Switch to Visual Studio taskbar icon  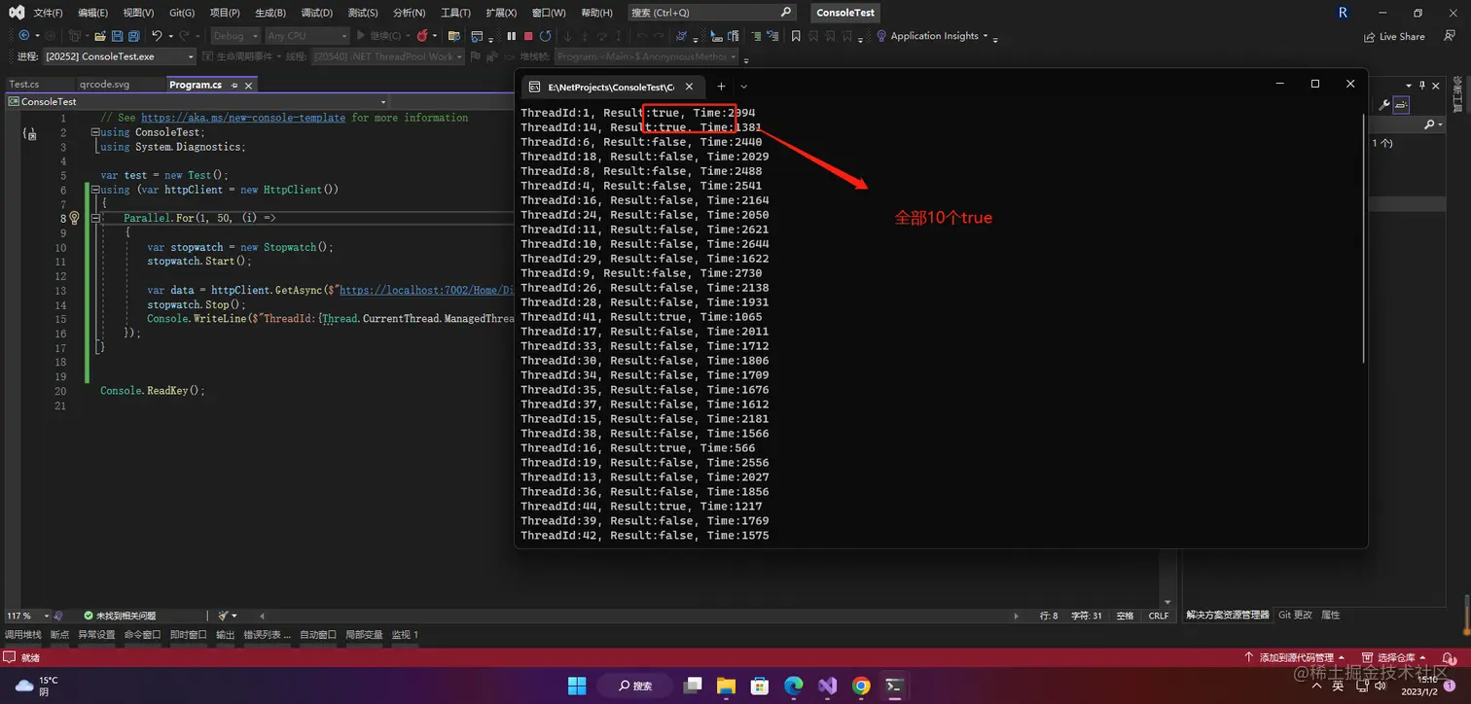click(827, 686)
